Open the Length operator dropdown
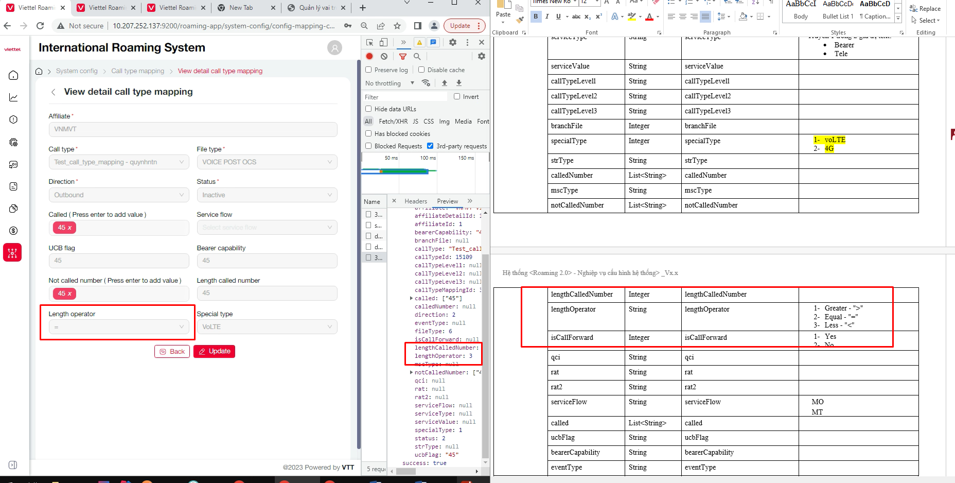Image resolution: width=955 pixels, height=483 pixels. (118, 327)
